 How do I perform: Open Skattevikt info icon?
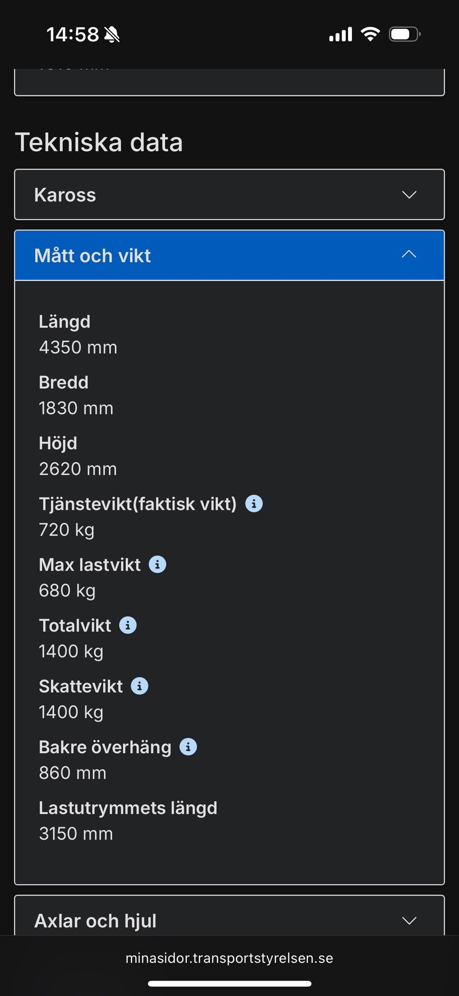140,686
